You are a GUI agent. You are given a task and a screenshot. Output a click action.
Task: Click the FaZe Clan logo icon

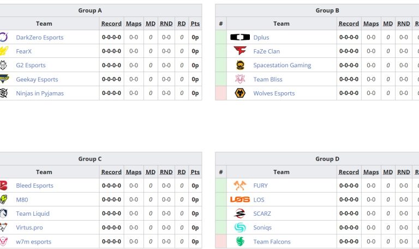pos(240,51)
